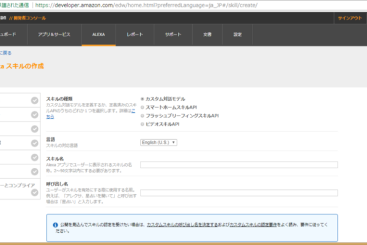Choose the スマートホームスキルAPI option
This screenshot has width=367, height=245.
pos(143,107)
